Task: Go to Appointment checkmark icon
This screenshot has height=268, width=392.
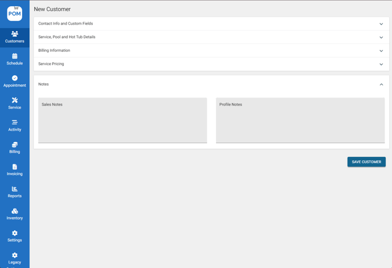Action: (x=15, y=78)
